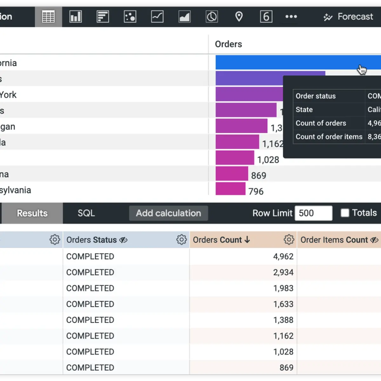Viewport: 381px width, 381px height.
Task: Open more visualization types ellipsis
Action: [291, 17]
